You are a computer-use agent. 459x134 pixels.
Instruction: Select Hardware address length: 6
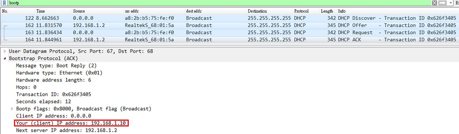point(53,80)
